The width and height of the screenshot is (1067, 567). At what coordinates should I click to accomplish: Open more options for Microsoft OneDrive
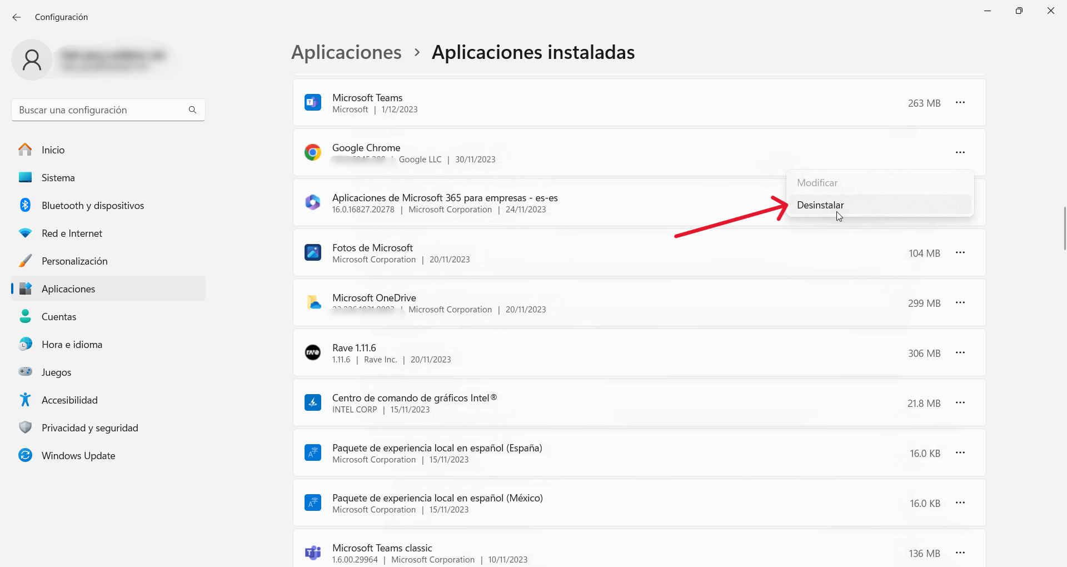[x=960, y=302]
